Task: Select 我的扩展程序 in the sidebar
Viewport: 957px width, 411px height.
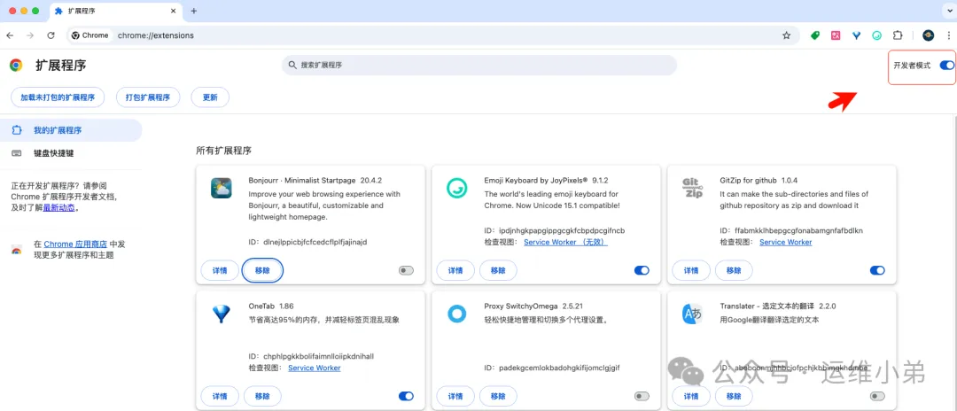Action: coord(71,130)
